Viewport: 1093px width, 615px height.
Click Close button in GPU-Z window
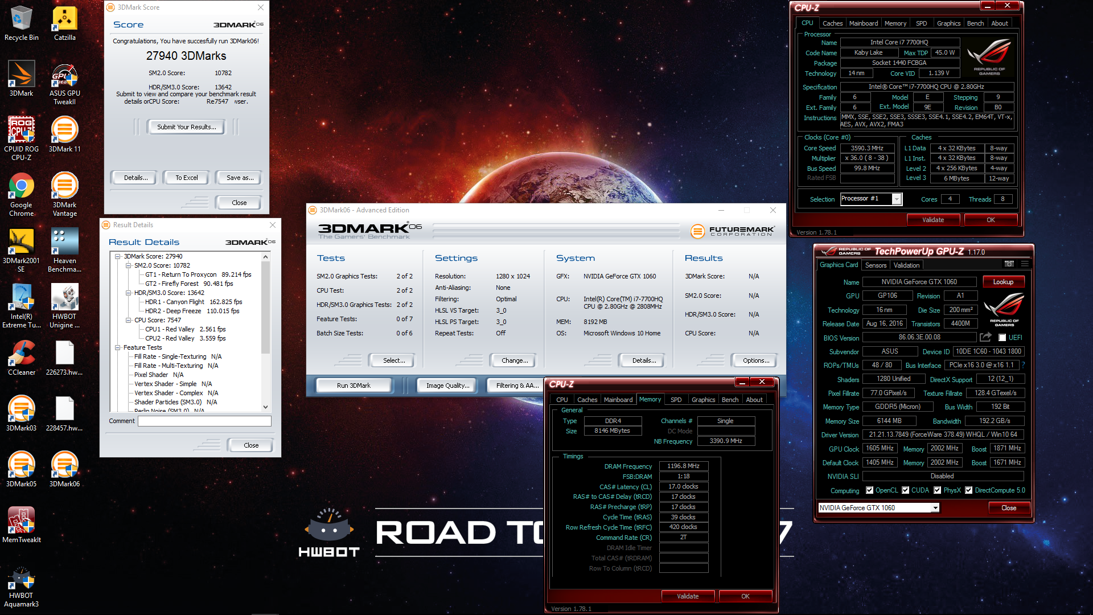[x=1009, y=508]
